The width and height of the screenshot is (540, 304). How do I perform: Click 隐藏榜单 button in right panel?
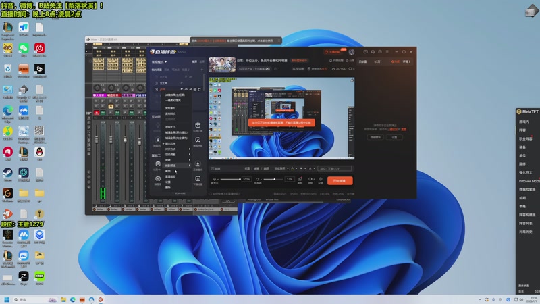[x=375, y=137]
